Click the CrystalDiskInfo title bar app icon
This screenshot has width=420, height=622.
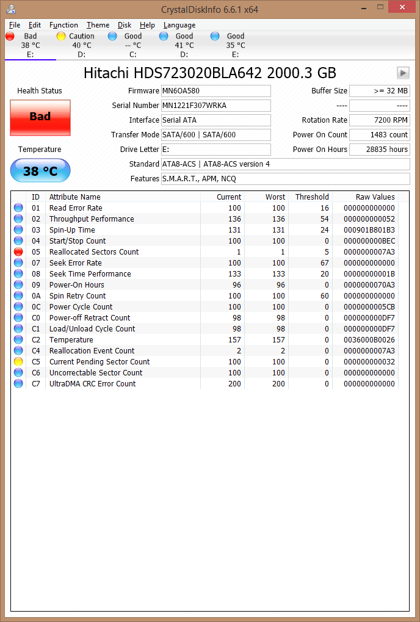tap(11, 9)
